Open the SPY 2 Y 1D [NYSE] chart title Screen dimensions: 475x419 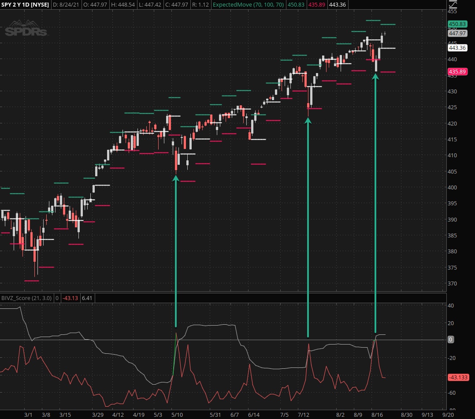[x=26, y=5]
